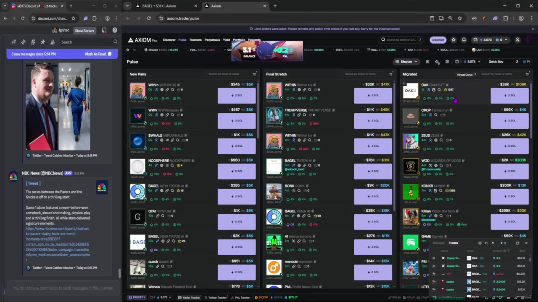Viewport: 538px width, 302px height.
Task: Open New Pairs filter icon
Action: tap(254, 74)
